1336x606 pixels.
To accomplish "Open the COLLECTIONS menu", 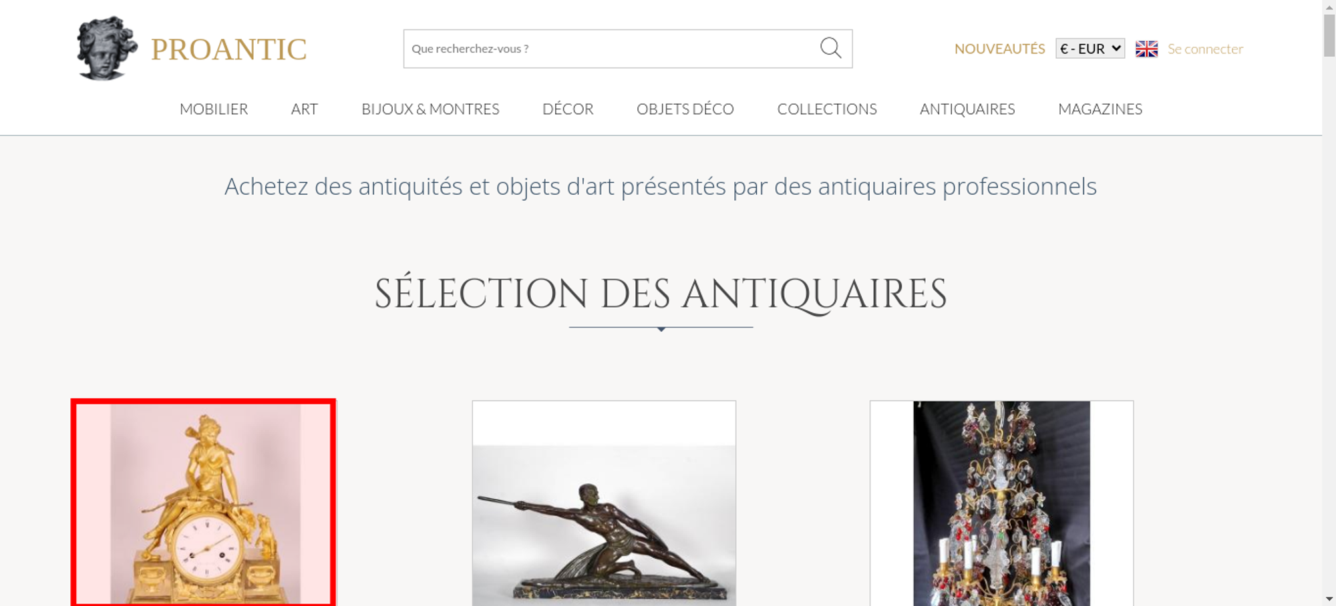I will pos(827,109).
